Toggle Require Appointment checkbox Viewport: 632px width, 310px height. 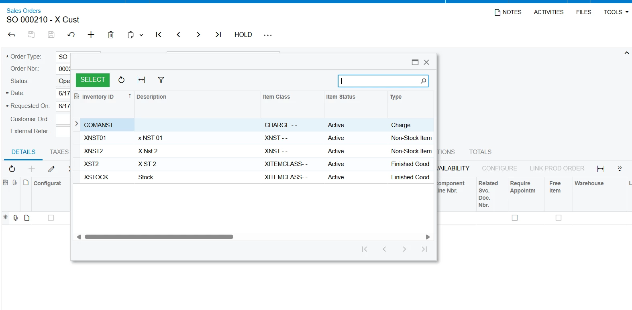(x=515, y=218)
